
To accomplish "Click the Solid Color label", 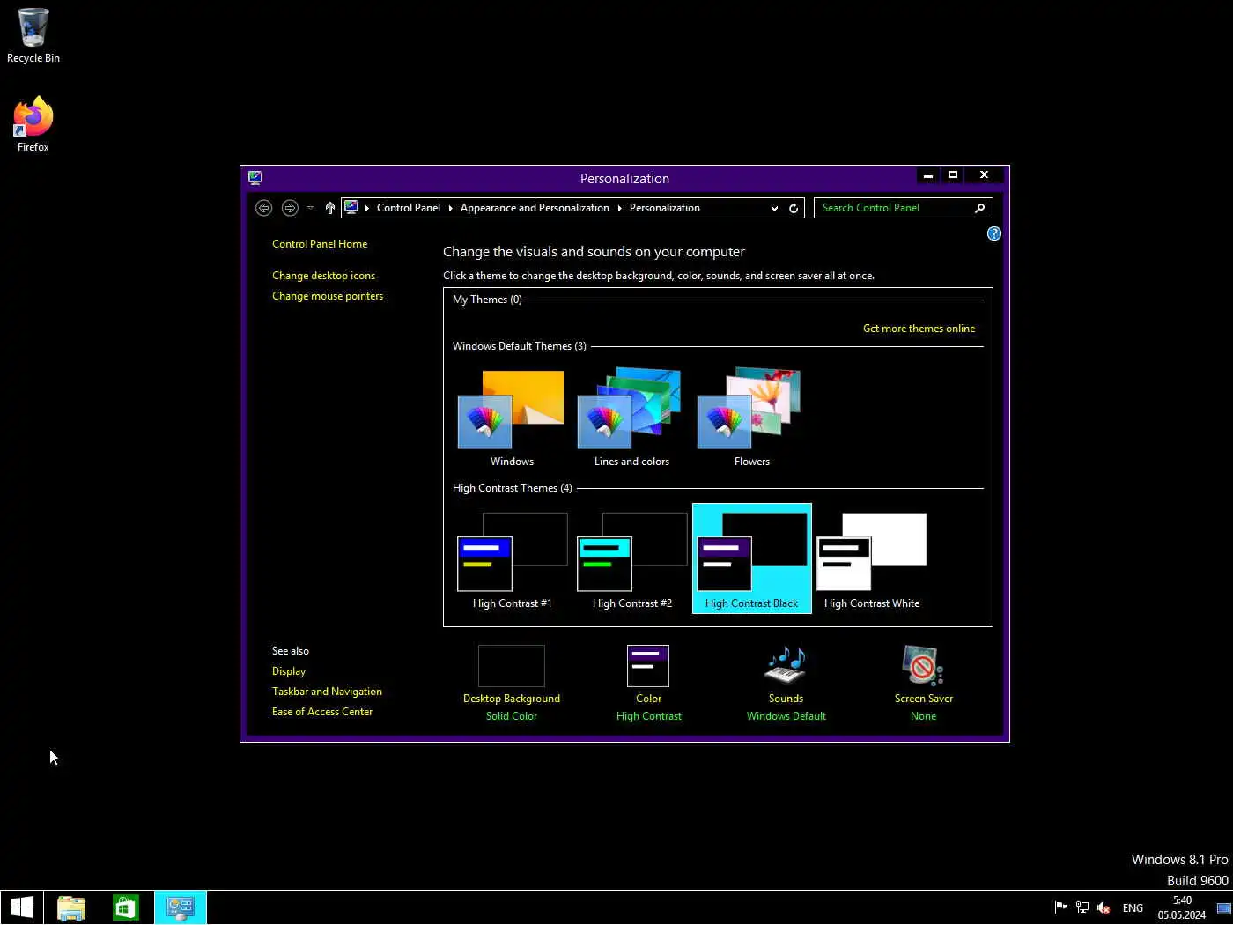I will click(512, 716).
